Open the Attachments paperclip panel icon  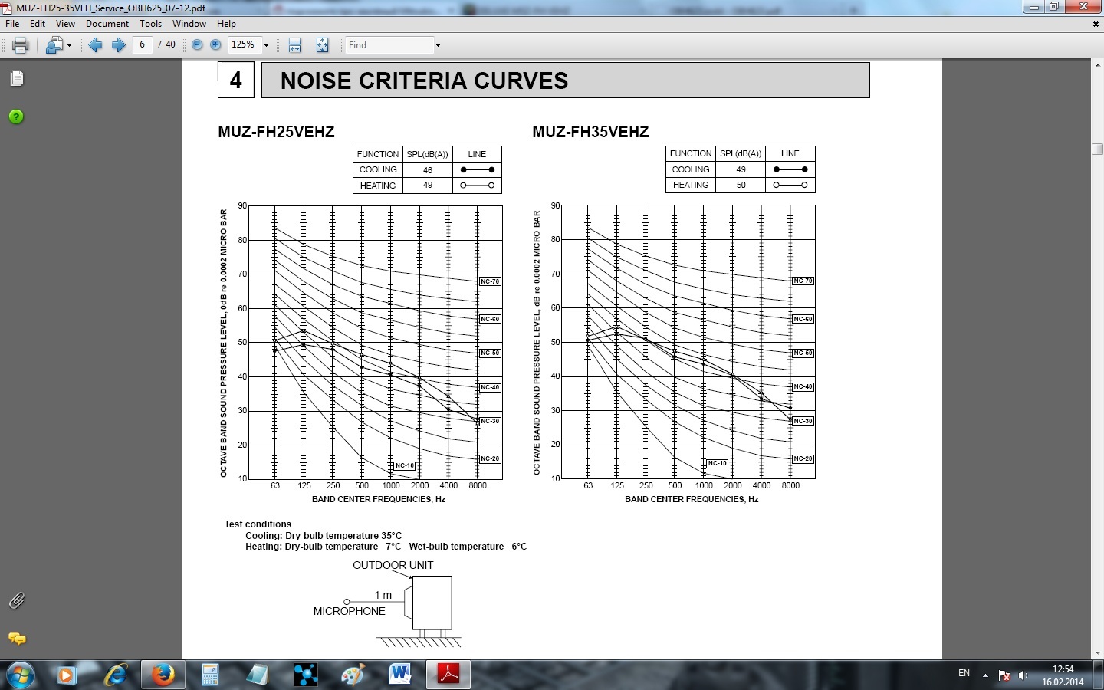(16, 600)
